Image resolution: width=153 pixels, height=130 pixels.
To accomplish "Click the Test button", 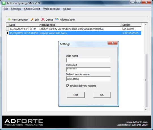I will point(76,95).
